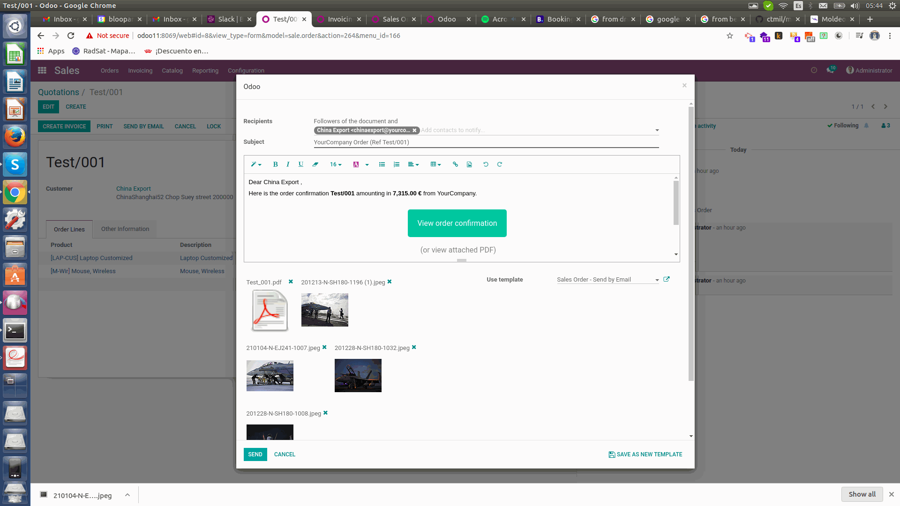Open Firefox from the Ubuntu dock
The image size is (900, 506).
15,137
